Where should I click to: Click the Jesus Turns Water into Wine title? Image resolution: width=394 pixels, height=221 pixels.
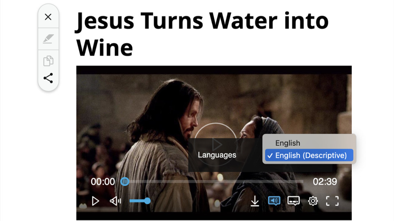202,34
